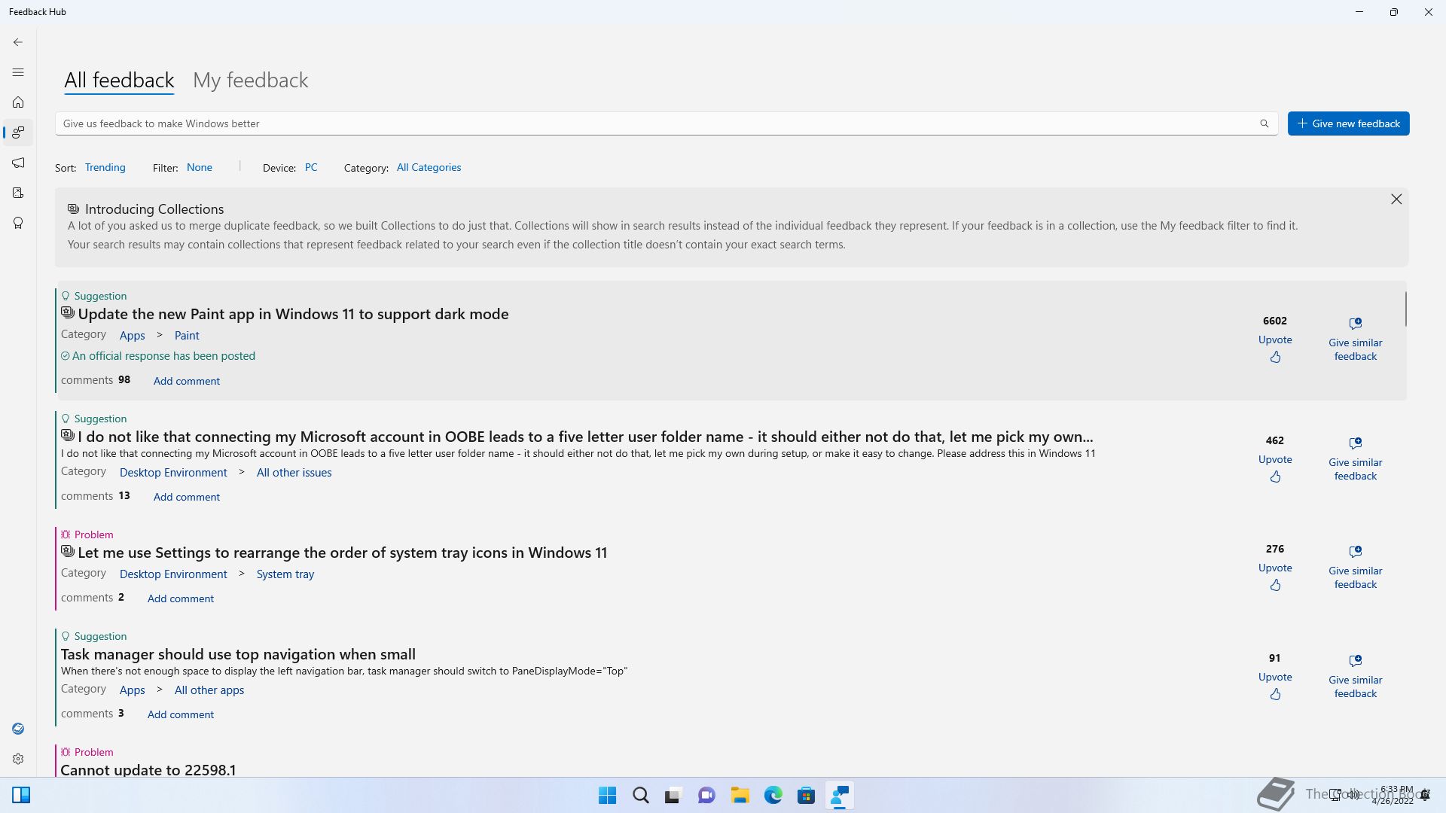
Task: Add comment on system tray icons feedback
Action: coord(181,598)
